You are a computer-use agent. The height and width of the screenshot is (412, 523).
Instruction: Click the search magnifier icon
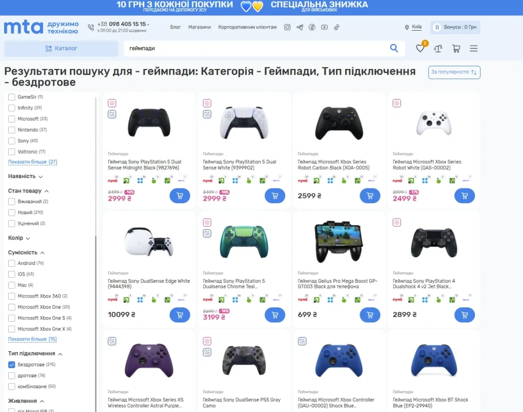click(x=394, y=49)
